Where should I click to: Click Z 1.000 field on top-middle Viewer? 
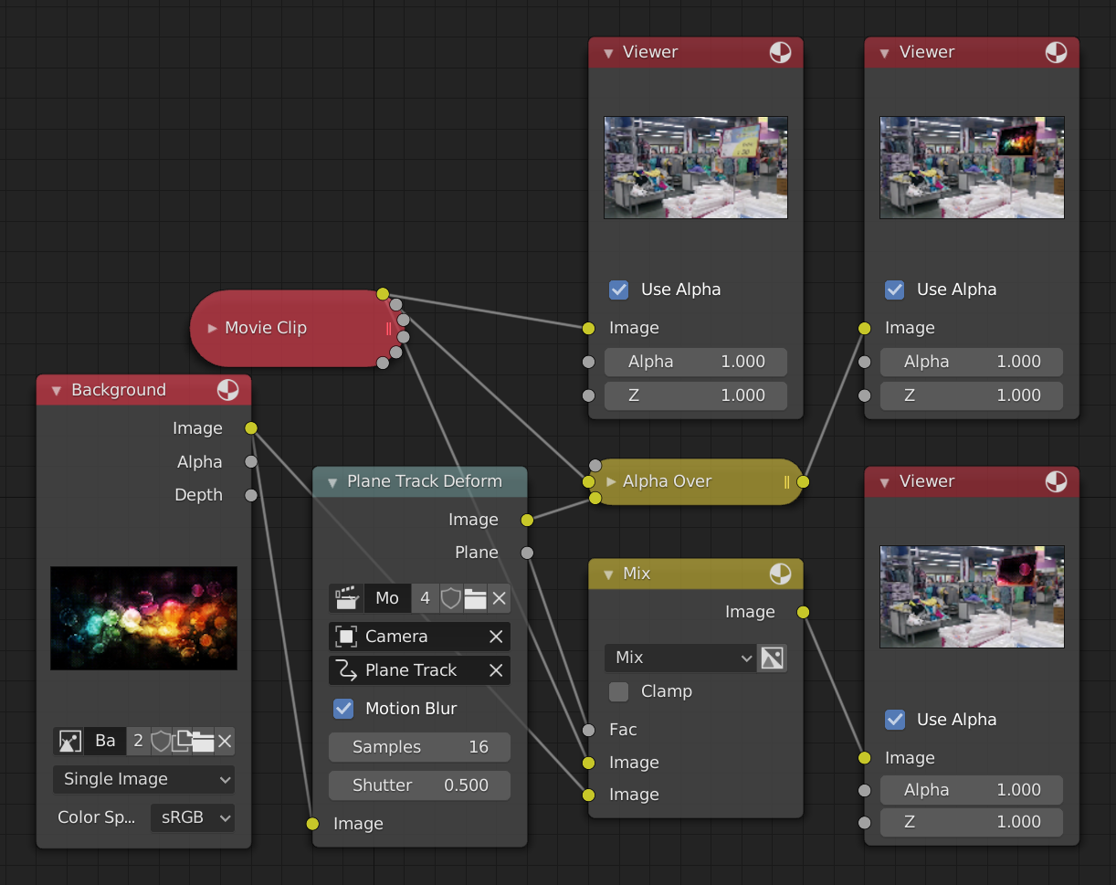point(696,395)
